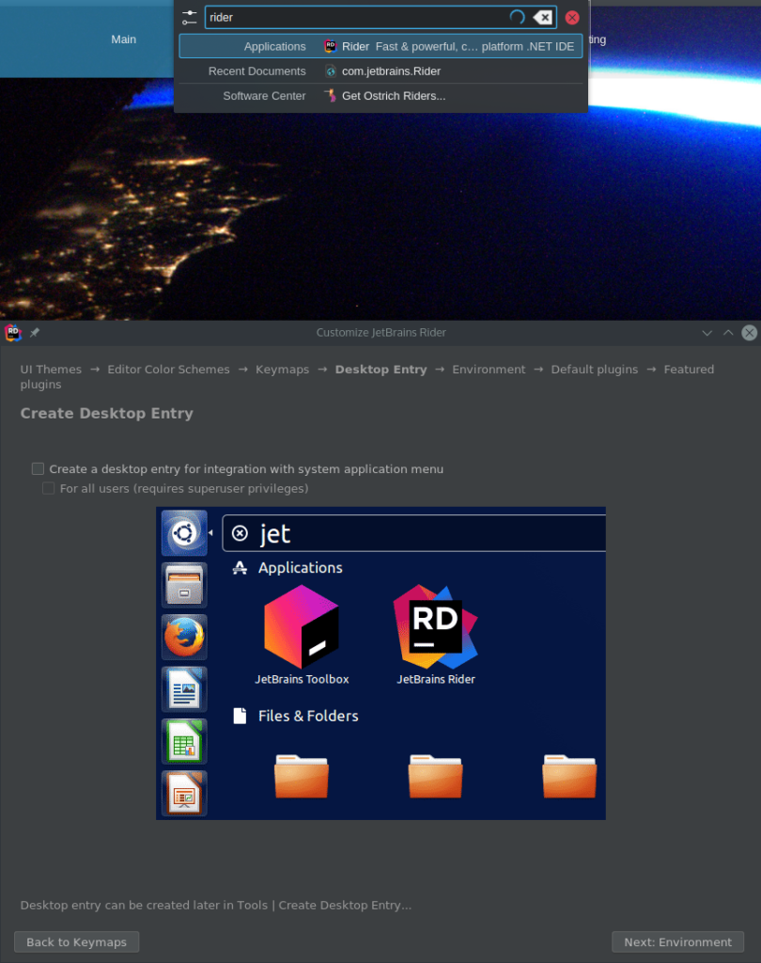Click the Ubuntu dash icon in preview
Screen dimensions: 761x963
184,532
